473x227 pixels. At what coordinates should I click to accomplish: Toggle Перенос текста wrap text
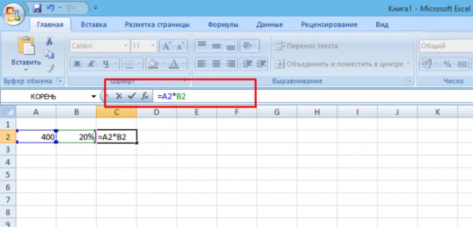[306, 46]
